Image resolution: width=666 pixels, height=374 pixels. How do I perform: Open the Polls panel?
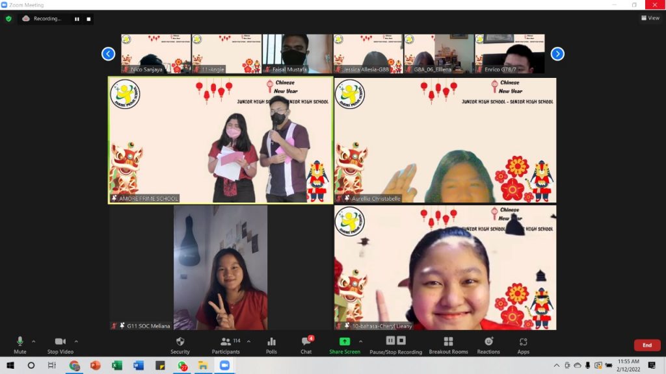(271, 344)
